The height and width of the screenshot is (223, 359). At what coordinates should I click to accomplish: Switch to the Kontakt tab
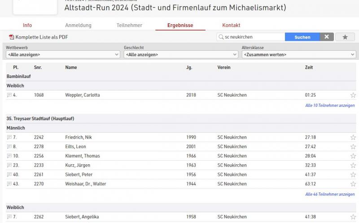coord(231,25)
